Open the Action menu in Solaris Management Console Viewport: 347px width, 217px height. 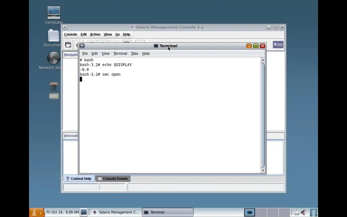coord(95,34)
